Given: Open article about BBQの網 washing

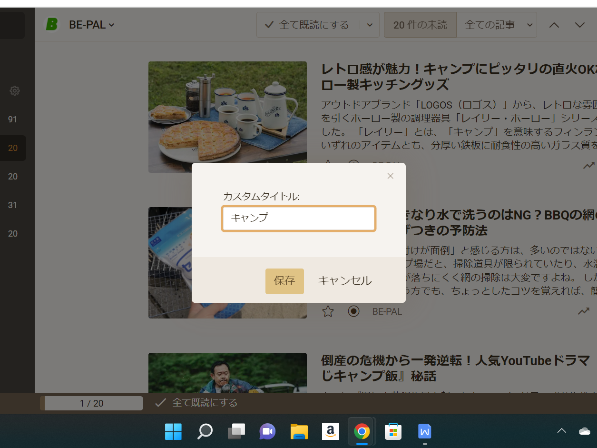Looking at the screenshot, I should pyautogui.click(x=500, y=223).
